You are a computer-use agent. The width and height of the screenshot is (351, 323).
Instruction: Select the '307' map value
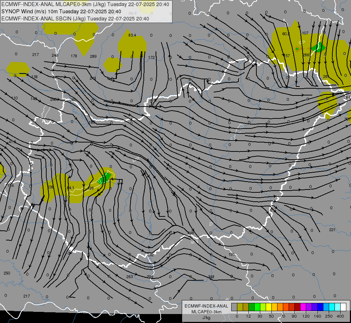[348, 119]
